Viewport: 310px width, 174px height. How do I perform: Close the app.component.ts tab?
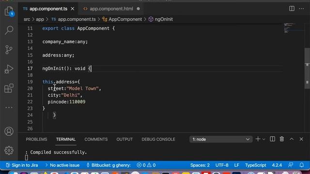[73, 9]
